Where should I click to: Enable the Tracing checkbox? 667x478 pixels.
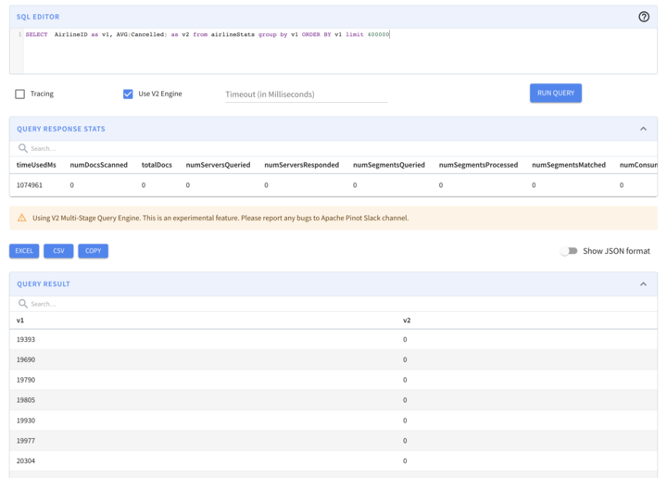[x=19, y=94]
